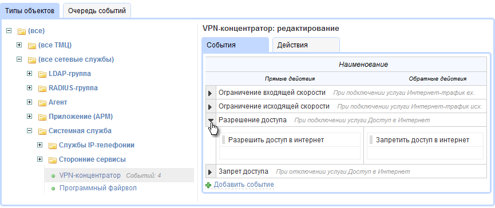Image resolution: width=495 pixels, height=208 pixels.
Task: Select the LDAP-группа tree label
Action: (70, 74)
